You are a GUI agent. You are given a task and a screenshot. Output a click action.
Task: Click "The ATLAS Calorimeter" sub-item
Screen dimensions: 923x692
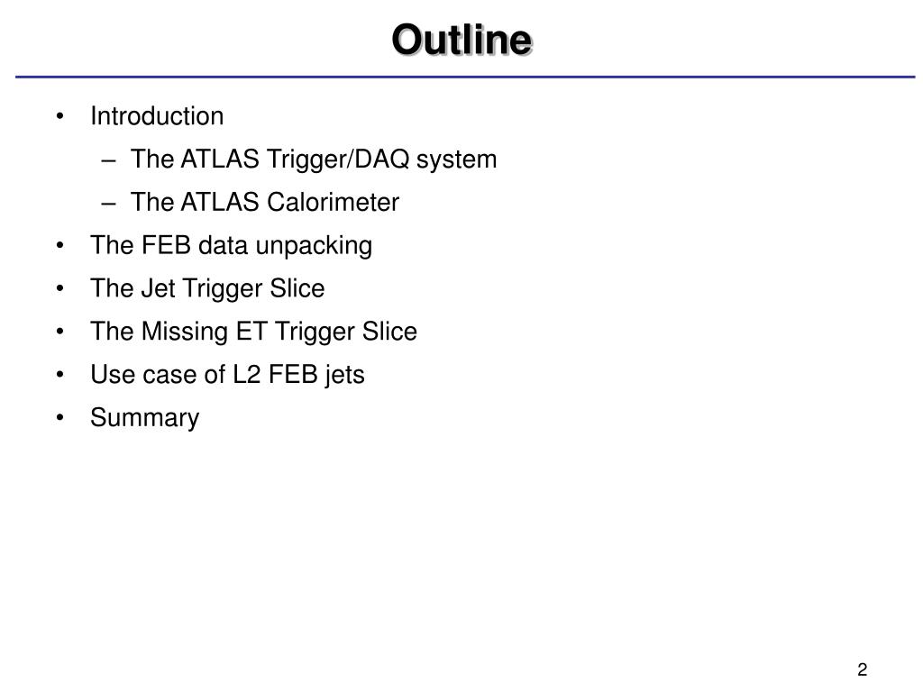[264, 203]
